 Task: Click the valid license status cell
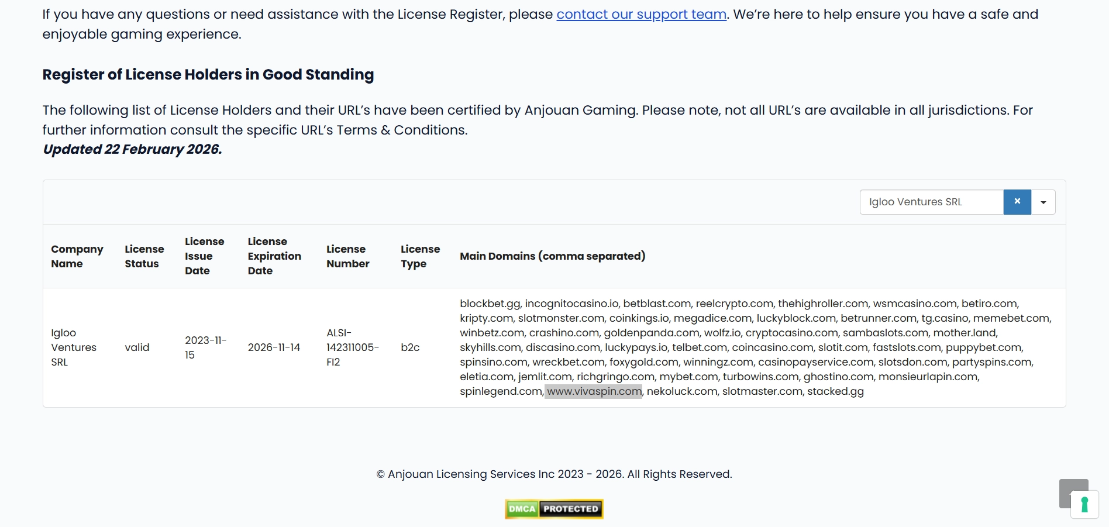[137, 347]
